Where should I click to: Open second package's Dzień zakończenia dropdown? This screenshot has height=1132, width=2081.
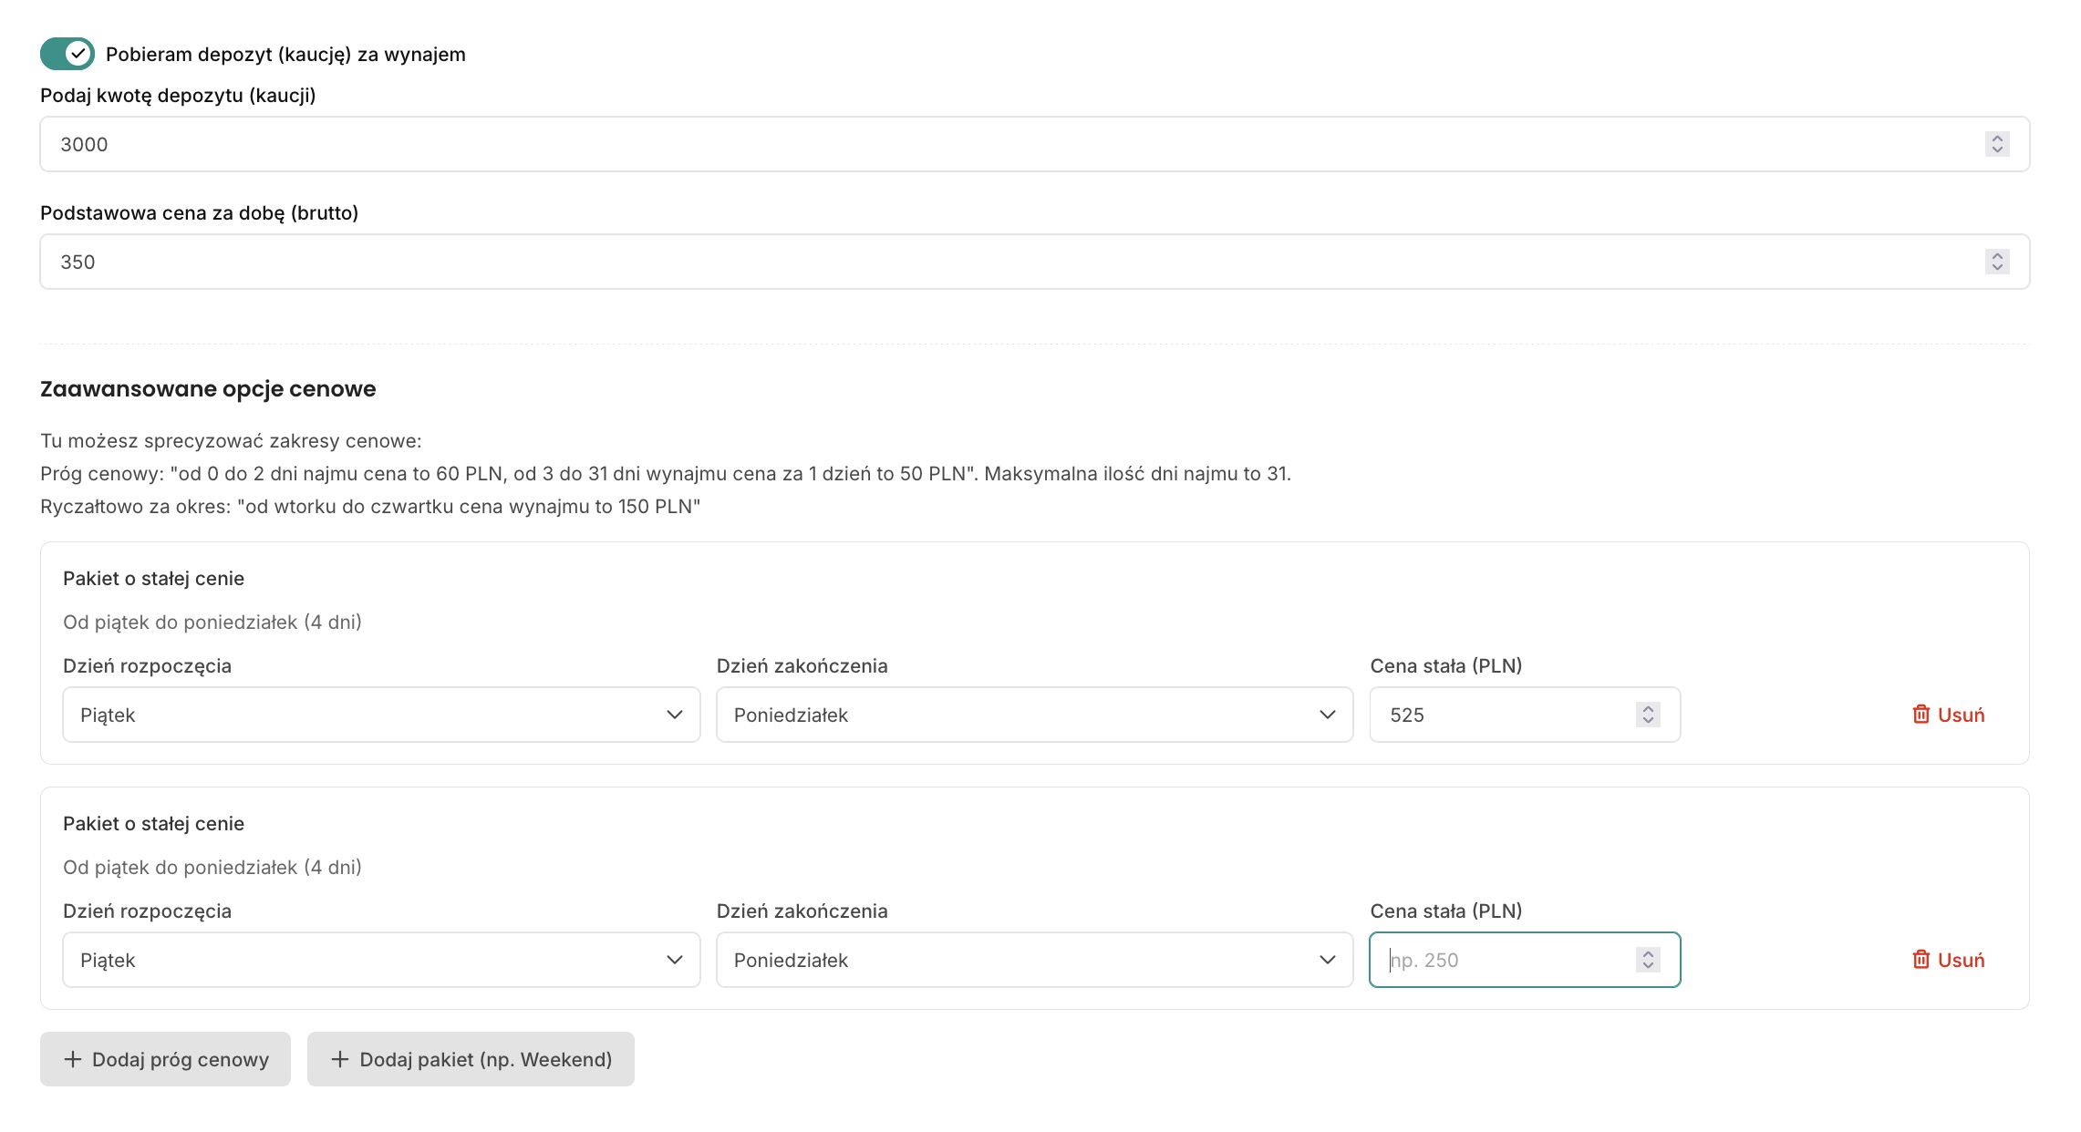pos(1034,960)
